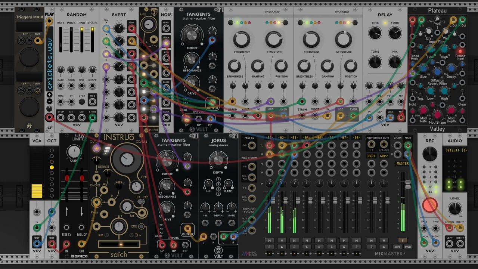This screenshot has width=478, height=269.
Task: Click the red REC record button
Action: (x=430, y=205)
